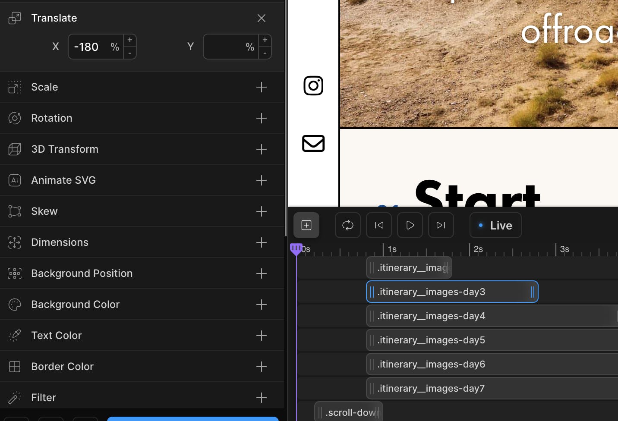Screen dimensions: 618x421
Task: Add the Rotation property
Action: (262, 118)
